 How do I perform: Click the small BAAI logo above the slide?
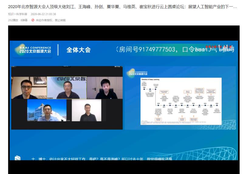pyautogui.click(x=137, y=73)
